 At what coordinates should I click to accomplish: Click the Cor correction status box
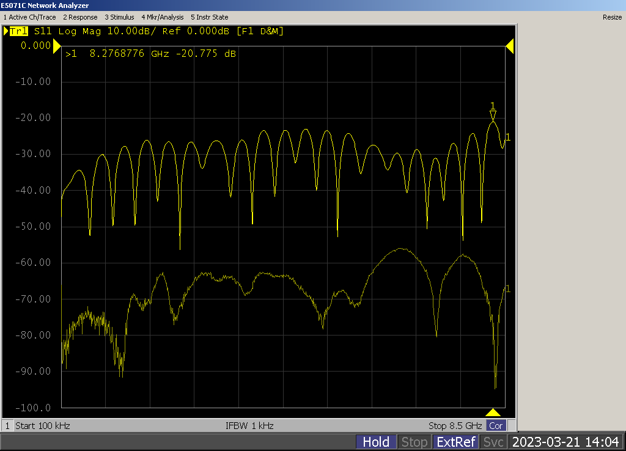point(496,425)
